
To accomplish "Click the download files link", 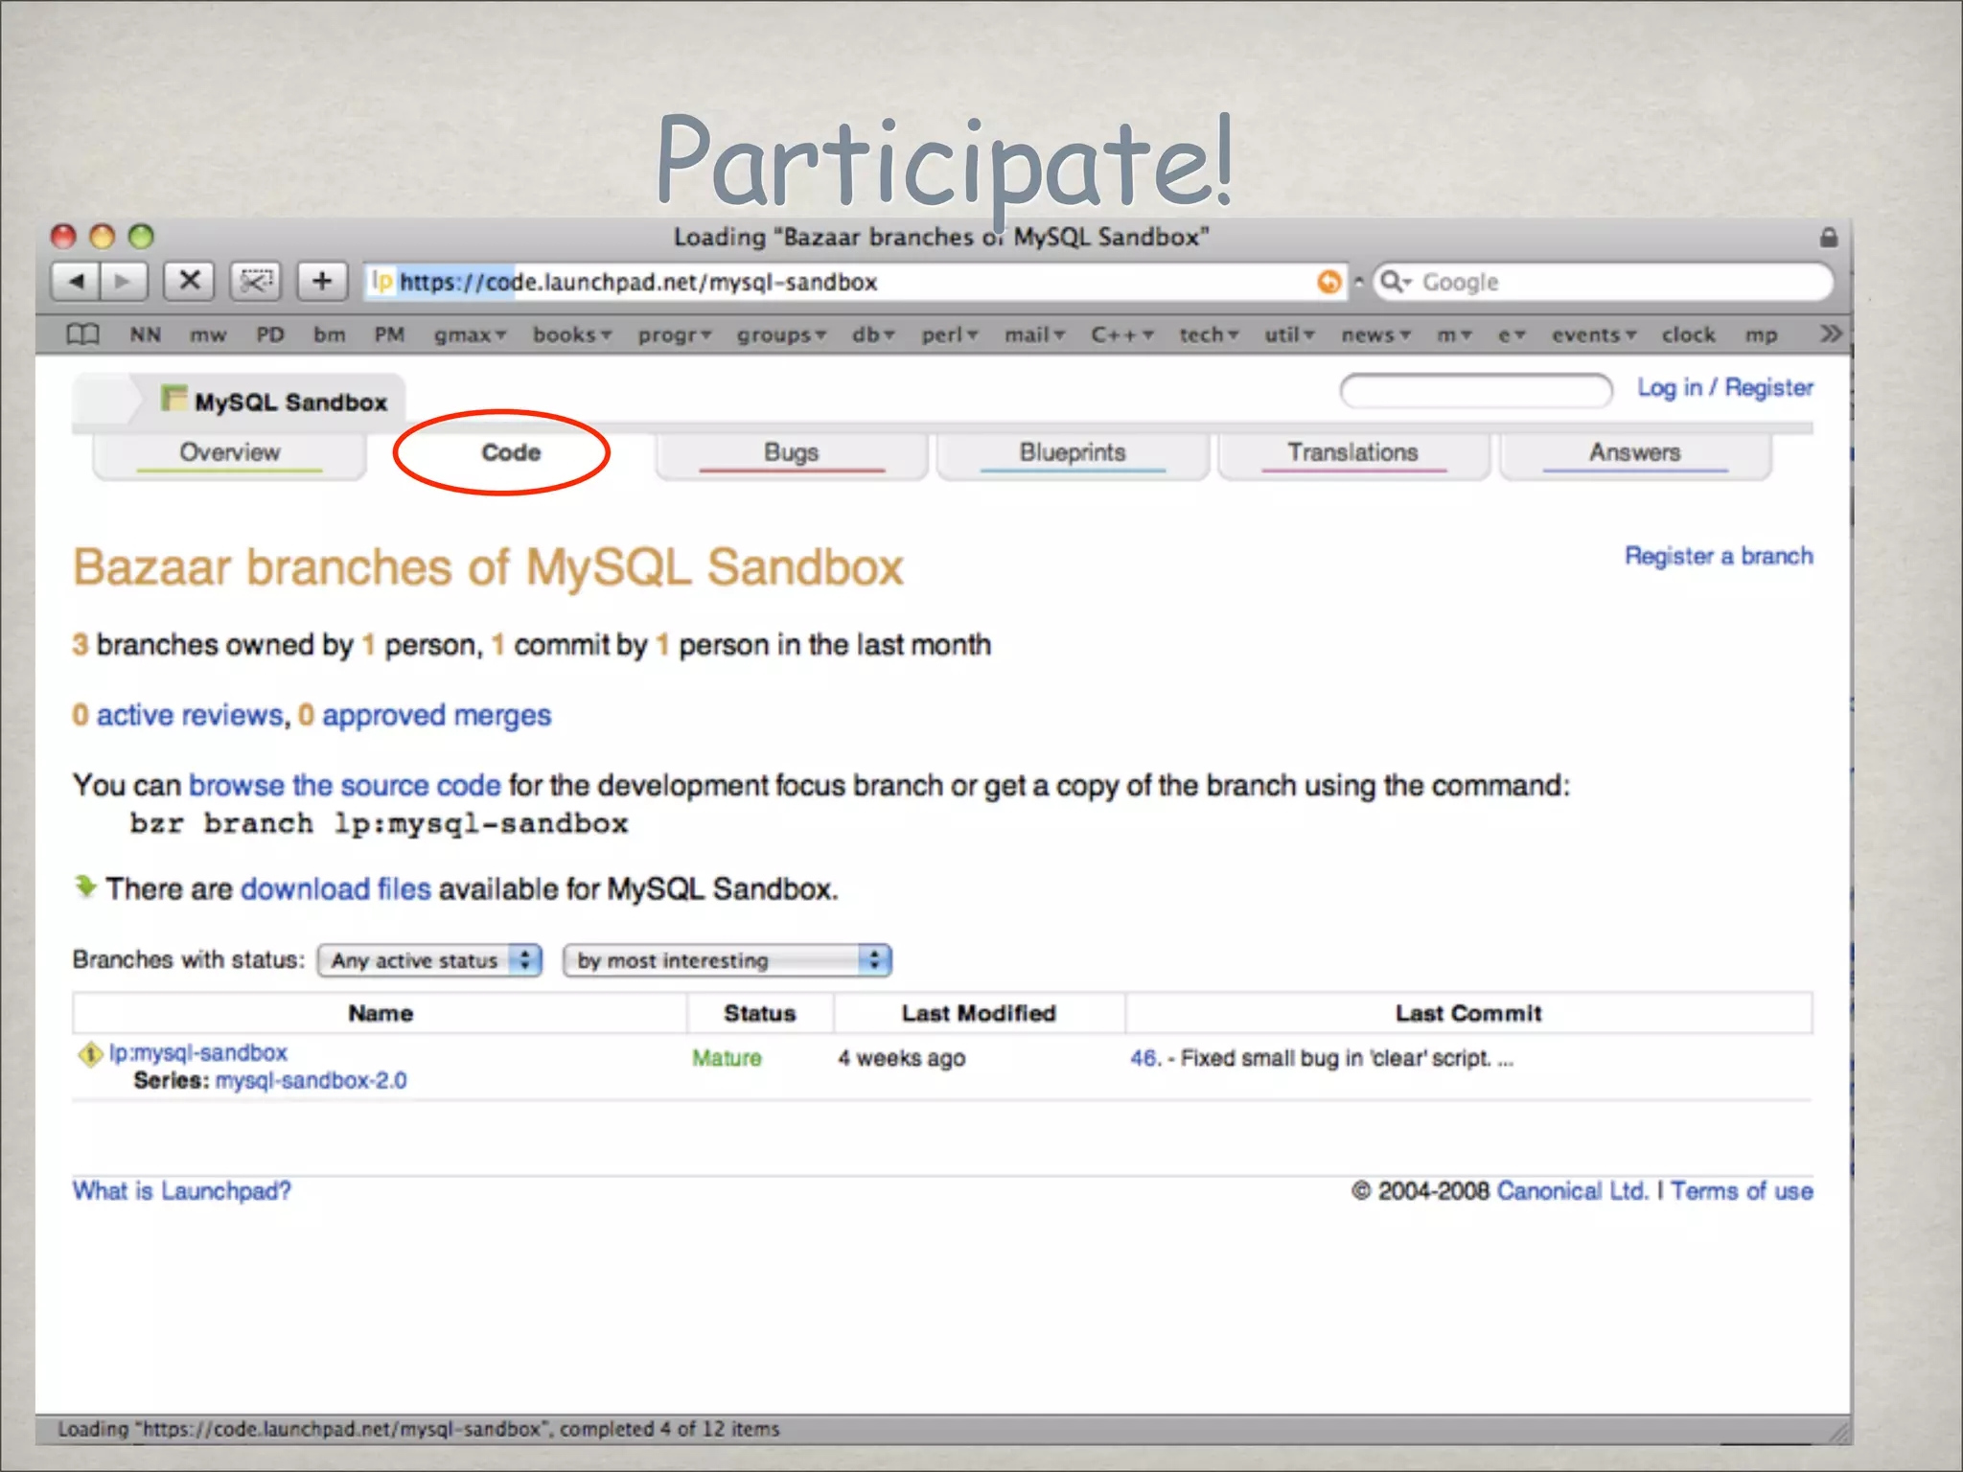I will (x=335, y=888).
